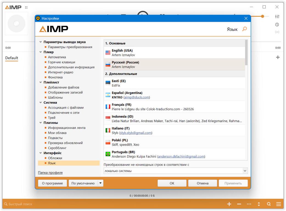Image resolution: width=286 pixels, height=211 pixels.
Task: Click the volume slider handle
Action: point(263,16)
